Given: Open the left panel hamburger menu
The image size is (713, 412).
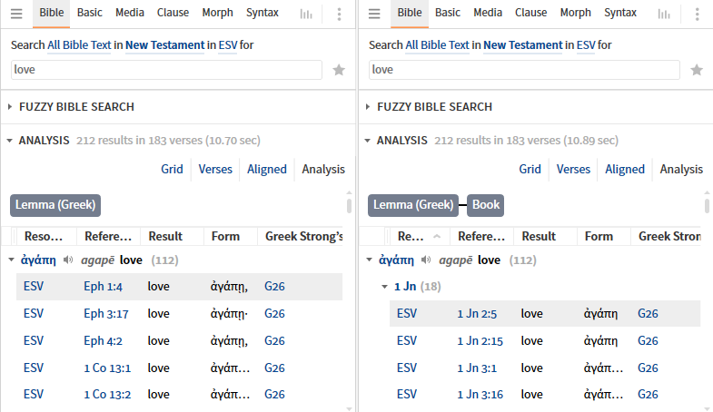Looking at the screenshot, I should (16, 14).
